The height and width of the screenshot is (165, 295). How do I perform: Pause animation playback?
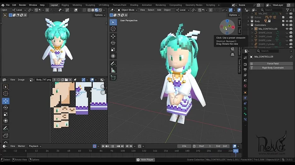113,146
